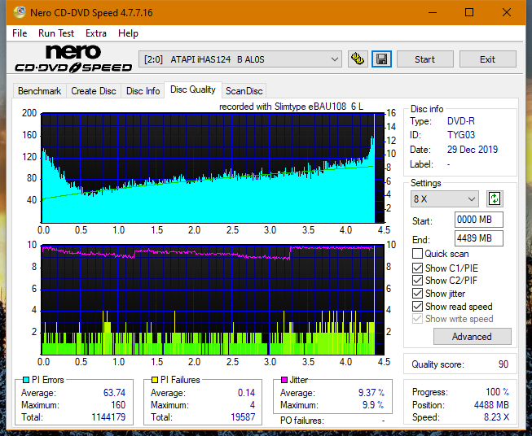
Task: Expand the 8 X speed dropdown
Action: coord(445,198)
